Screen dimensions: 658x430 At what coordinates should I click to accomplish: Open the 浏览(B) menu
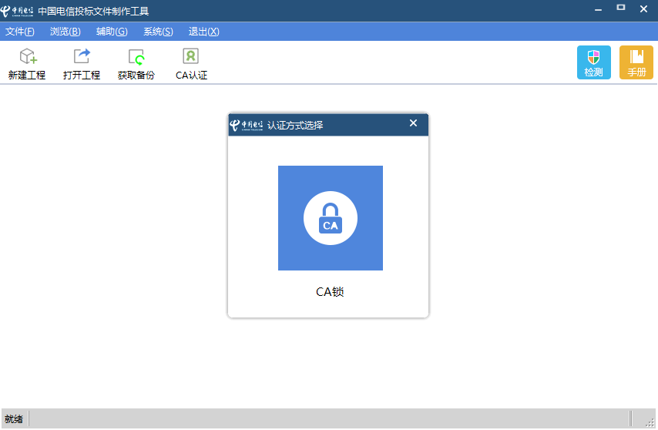click(x=65, y=32)
